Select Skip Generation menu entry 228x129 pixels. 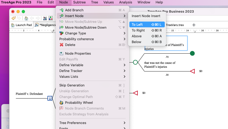pos(92,85)
